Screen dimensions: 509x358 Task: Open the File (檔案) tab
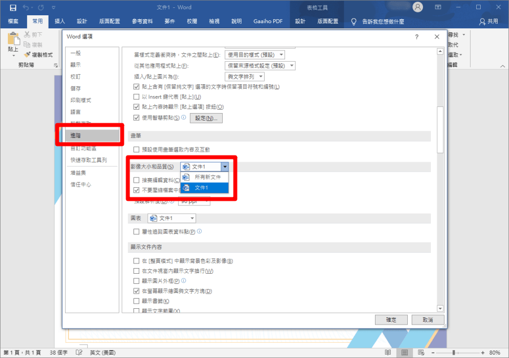[x=14, y=21]
